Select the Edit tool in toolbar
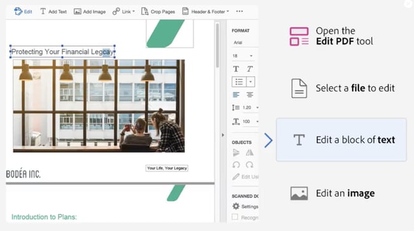Screen dimensions: 414x231 point(23,11)
